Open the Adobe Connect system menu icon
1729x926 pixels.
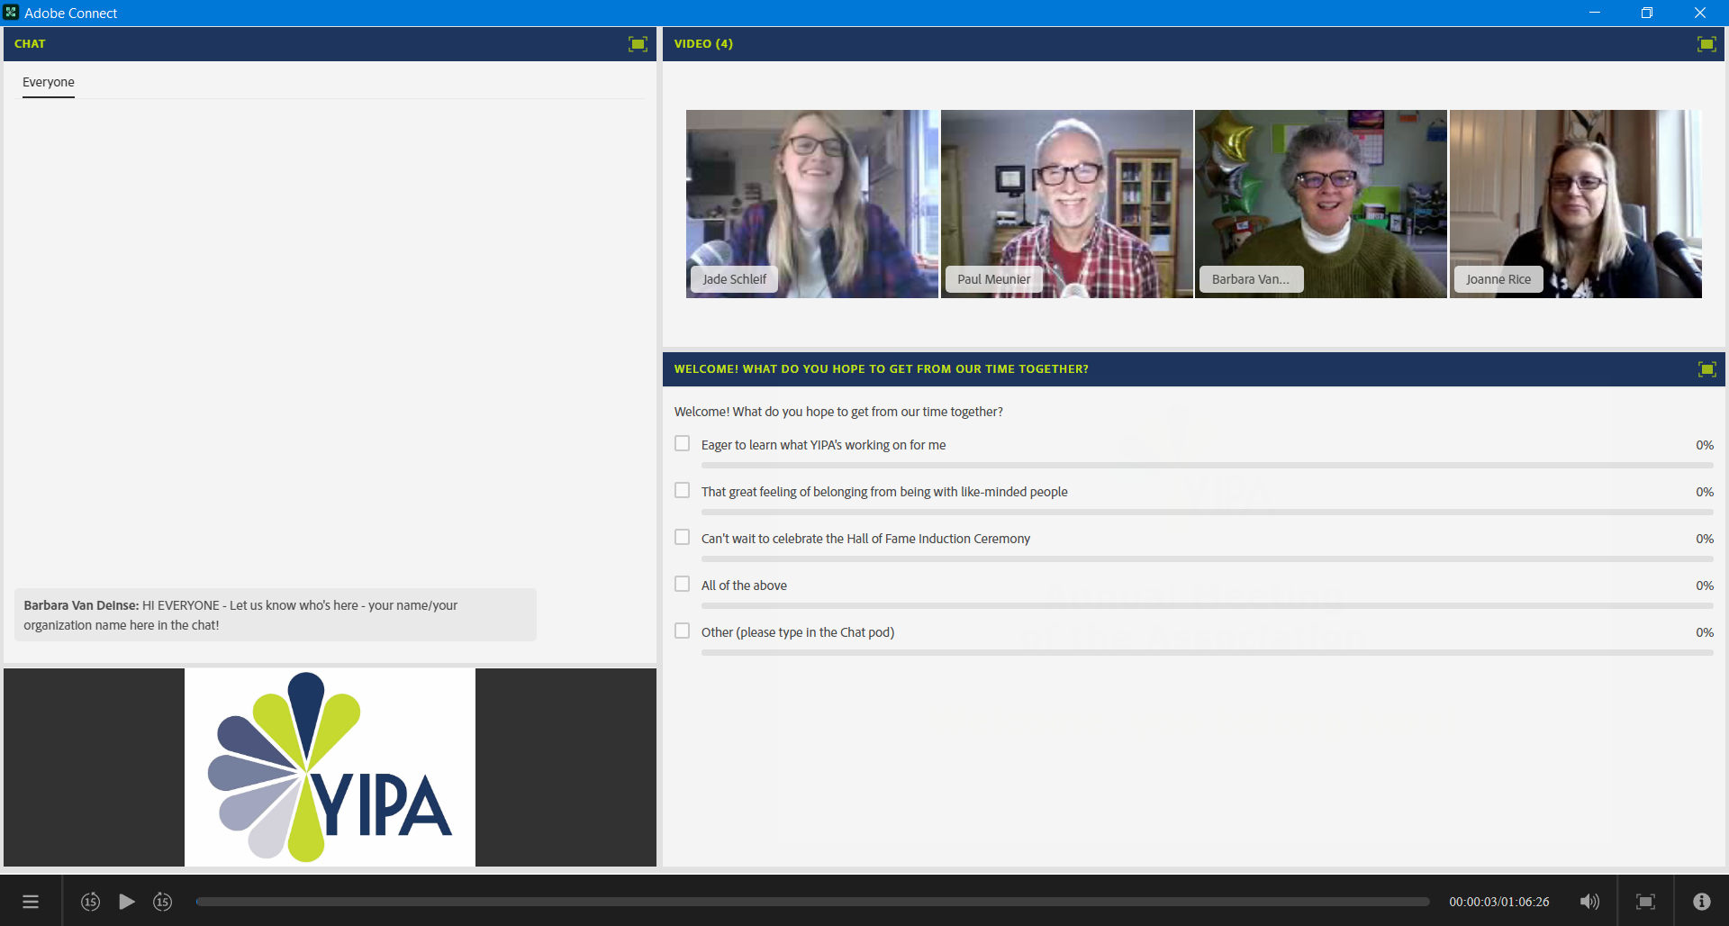click(x=11, y=13)
